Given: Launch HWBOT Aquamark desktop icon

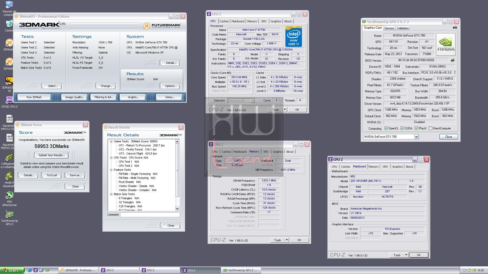Looking at the screenshot, I should pyautogui.click(x=9, y=176).
